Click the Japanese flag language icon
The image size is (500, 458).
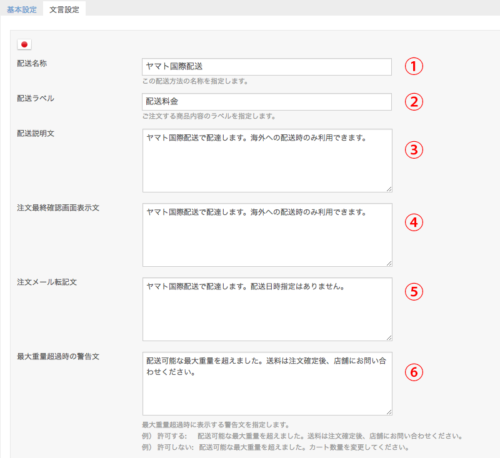pos(24,44)
